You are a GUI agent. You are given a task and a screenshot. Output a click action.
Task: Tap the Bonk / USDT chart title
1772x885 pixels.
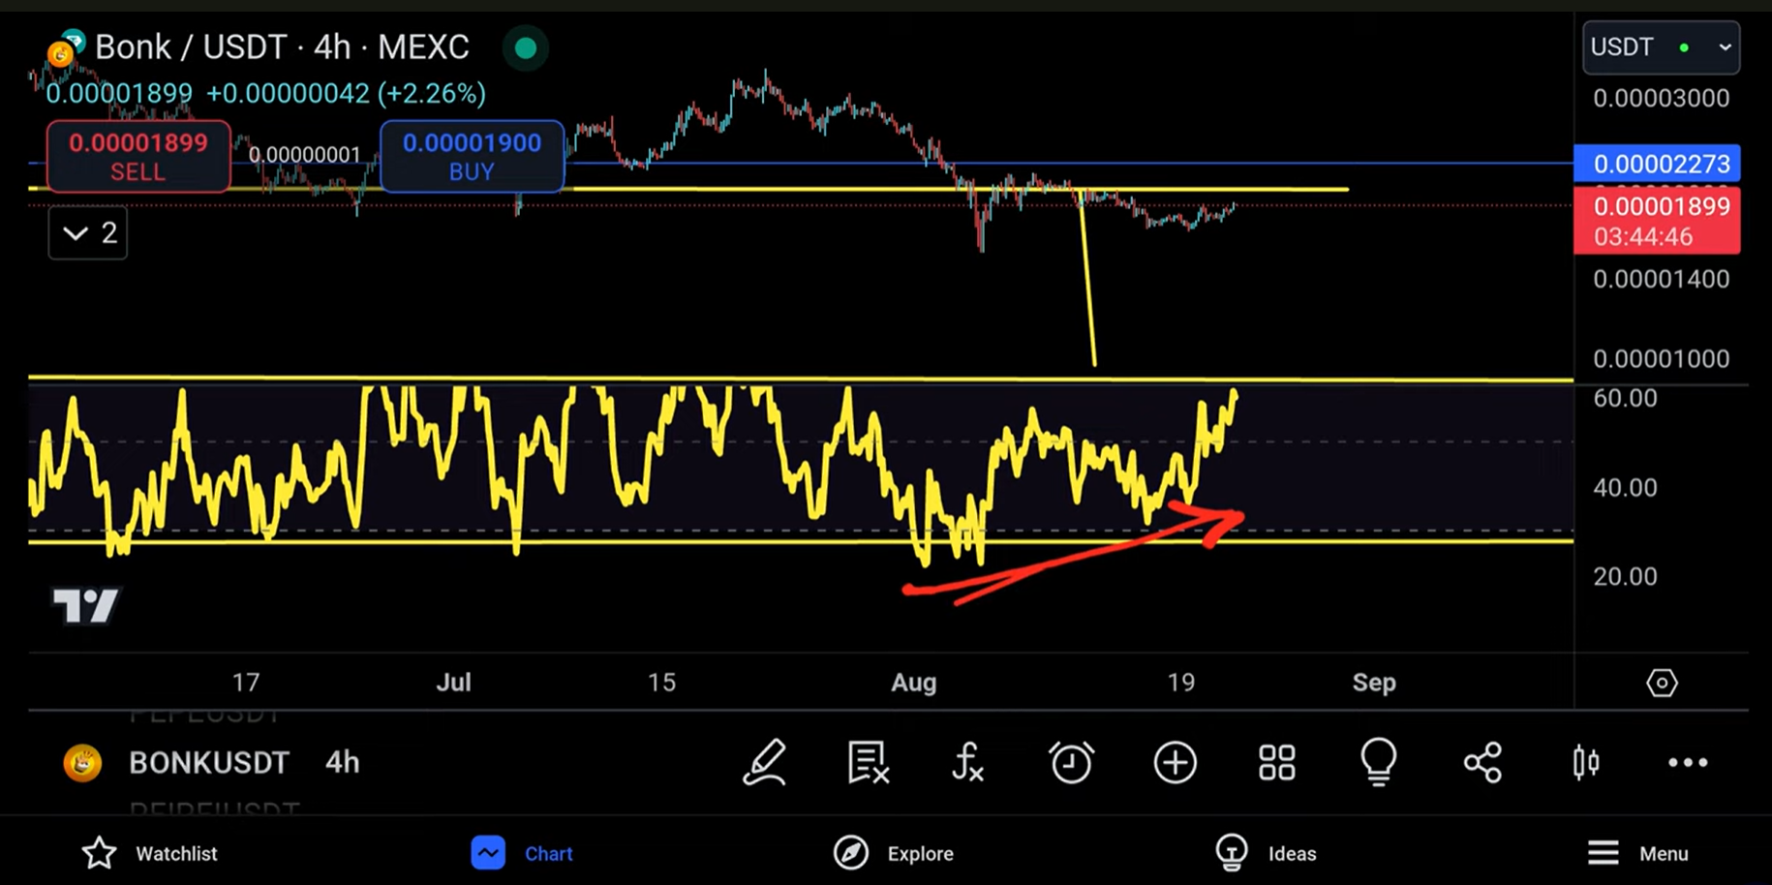click(x=282, y=46)
